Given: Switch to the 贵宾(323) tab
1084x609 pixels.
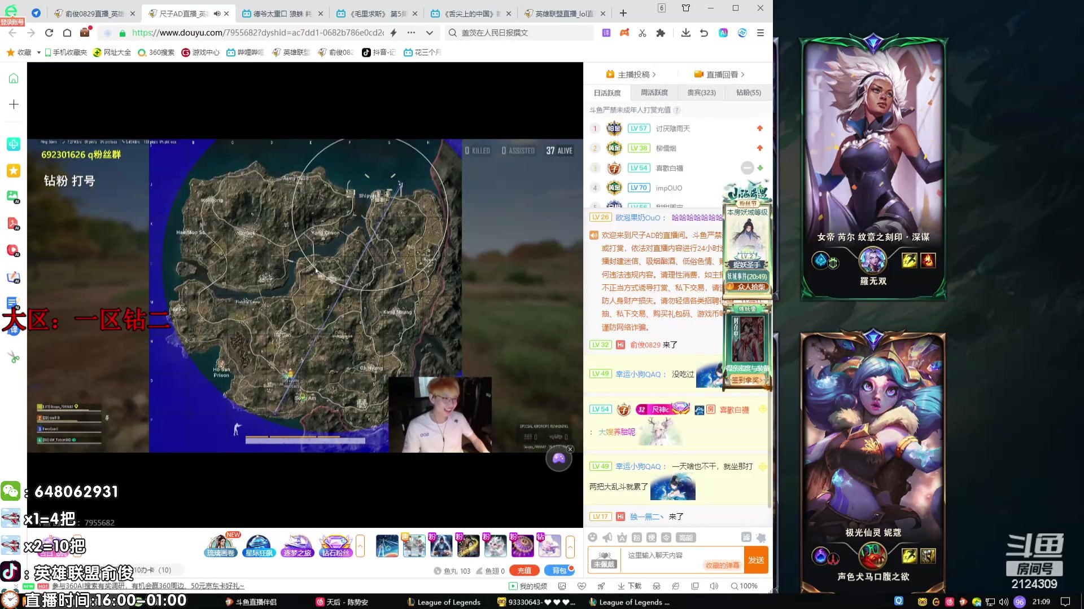Looking at the screenshot, I should tap(701, 92).
